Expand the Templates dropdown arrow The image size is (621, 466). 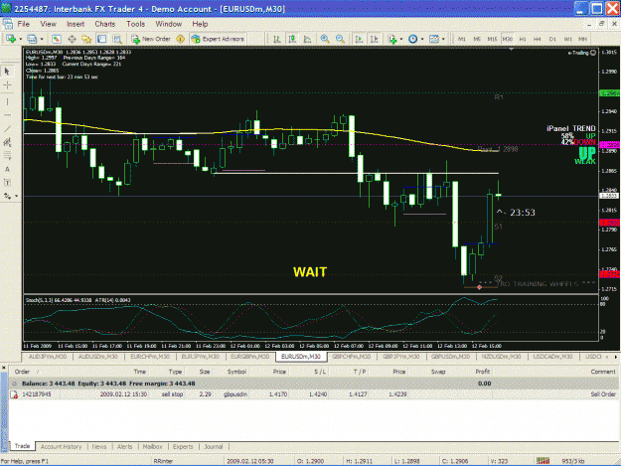pos(443,39)
